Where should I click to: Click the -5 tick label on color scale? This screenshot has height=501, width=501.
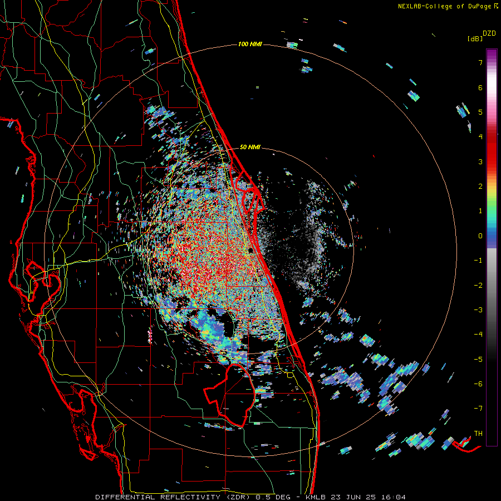(x=478, y=360)
